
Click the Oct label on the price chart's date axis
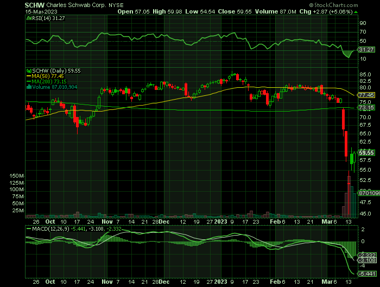[x=50, y=221]
